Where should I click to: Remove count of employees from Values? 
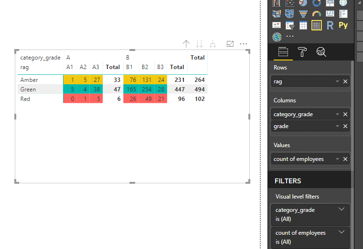coord(345,159)
